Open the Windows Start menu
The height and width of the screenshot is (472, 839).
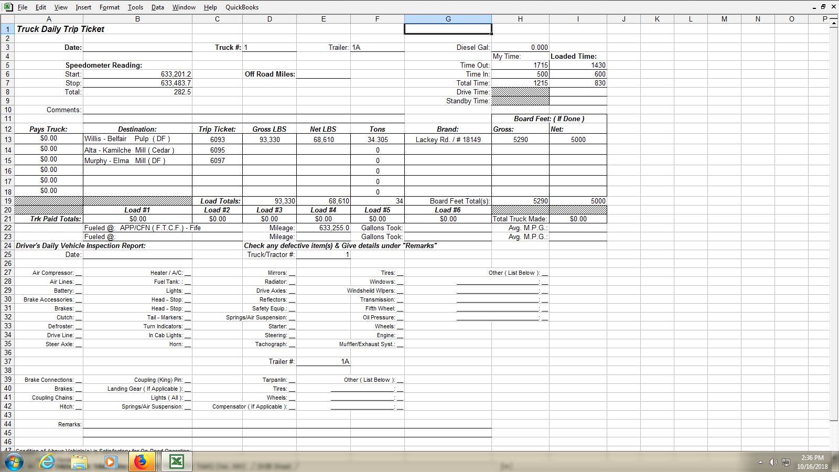click(x=14, y=462)
